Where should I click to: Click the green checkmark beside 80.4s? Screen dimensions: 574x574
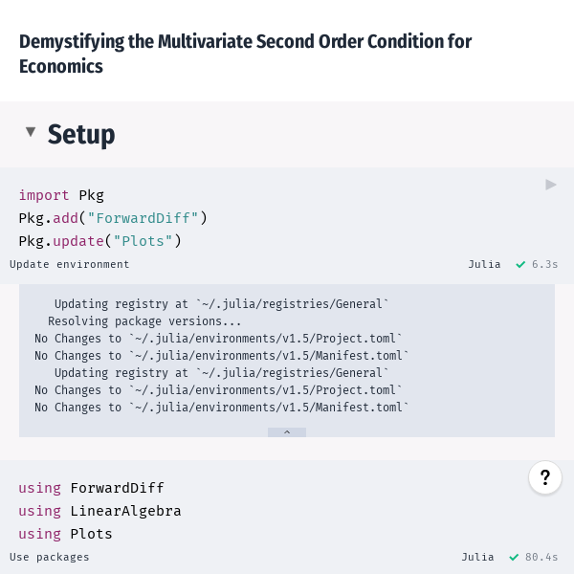515,557
